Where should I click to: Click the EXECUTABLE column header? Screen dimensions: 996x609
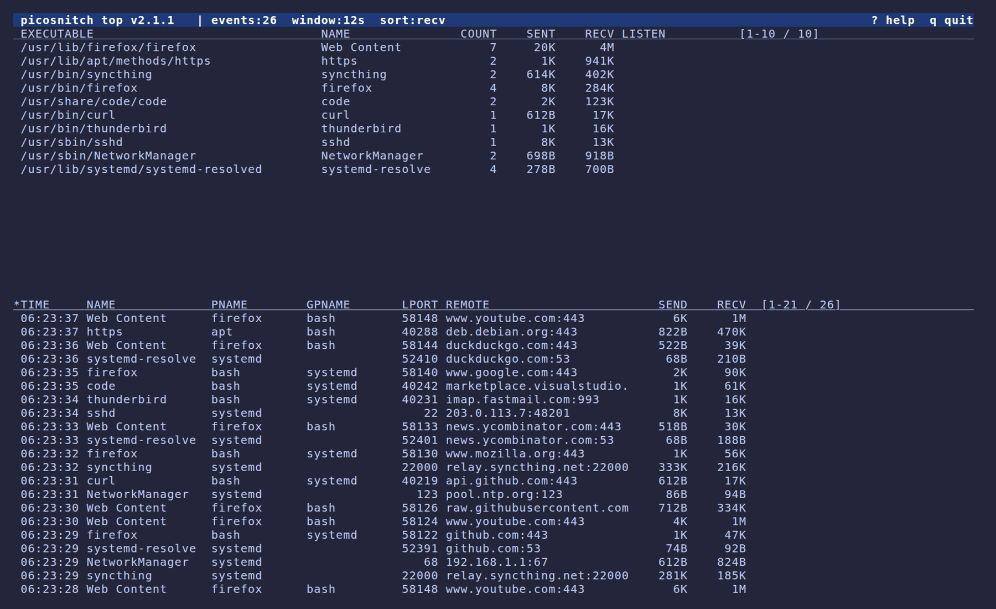57,34
